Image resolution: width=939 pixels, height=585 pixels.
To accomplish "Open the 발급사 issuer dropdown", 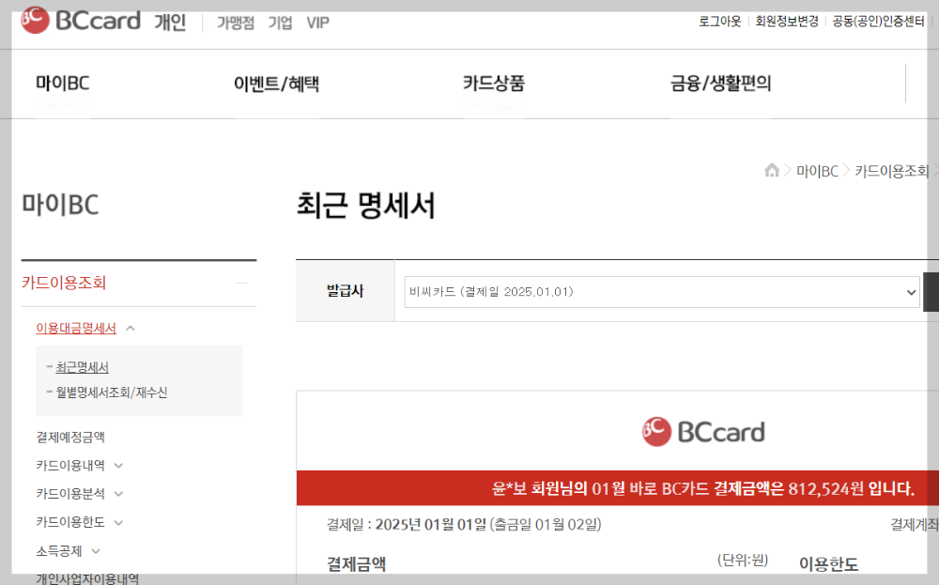I will [x=662, y=292].
